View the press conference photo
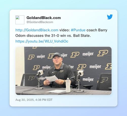This screenshot has height=116, width=127. (x=63, y=71)
